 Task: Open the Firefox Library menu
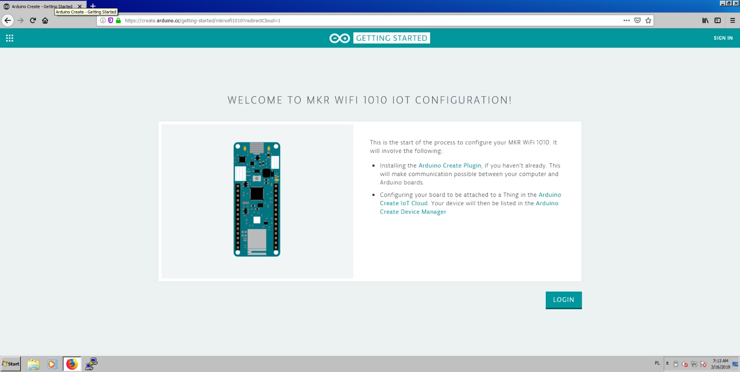pyautogui.click(x=705, y=20)
